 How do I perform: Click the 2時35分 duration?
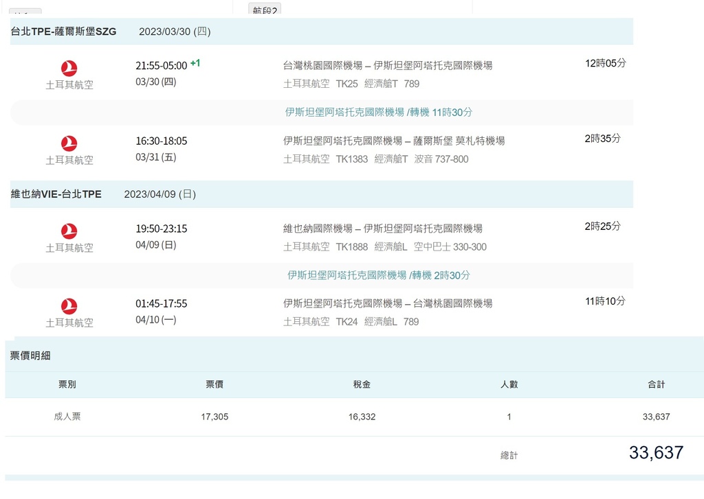[x=602, y=139]
